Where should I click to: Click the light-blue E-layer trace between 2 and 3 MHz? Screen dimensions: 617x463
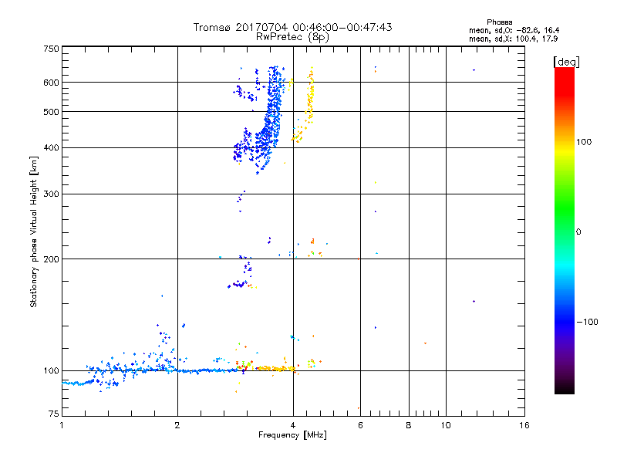pos(207,370)
